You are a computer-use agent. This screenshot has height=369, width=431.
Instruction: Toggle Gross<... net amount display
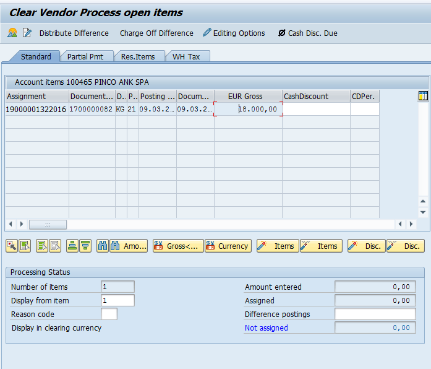pos(178,246)
